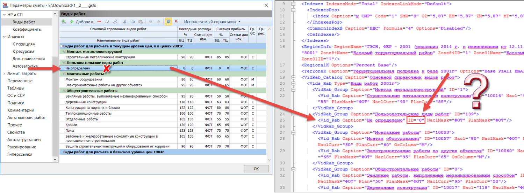Click the move up arrow icon
The height and width of the screenshot is (193, 524).
click(x=151, y=22)
